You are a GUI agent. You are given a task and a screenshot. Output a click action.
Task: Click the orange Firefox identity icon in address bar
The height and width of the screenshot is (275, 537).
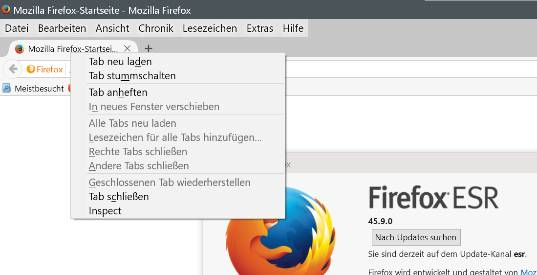tap(31, 69)
